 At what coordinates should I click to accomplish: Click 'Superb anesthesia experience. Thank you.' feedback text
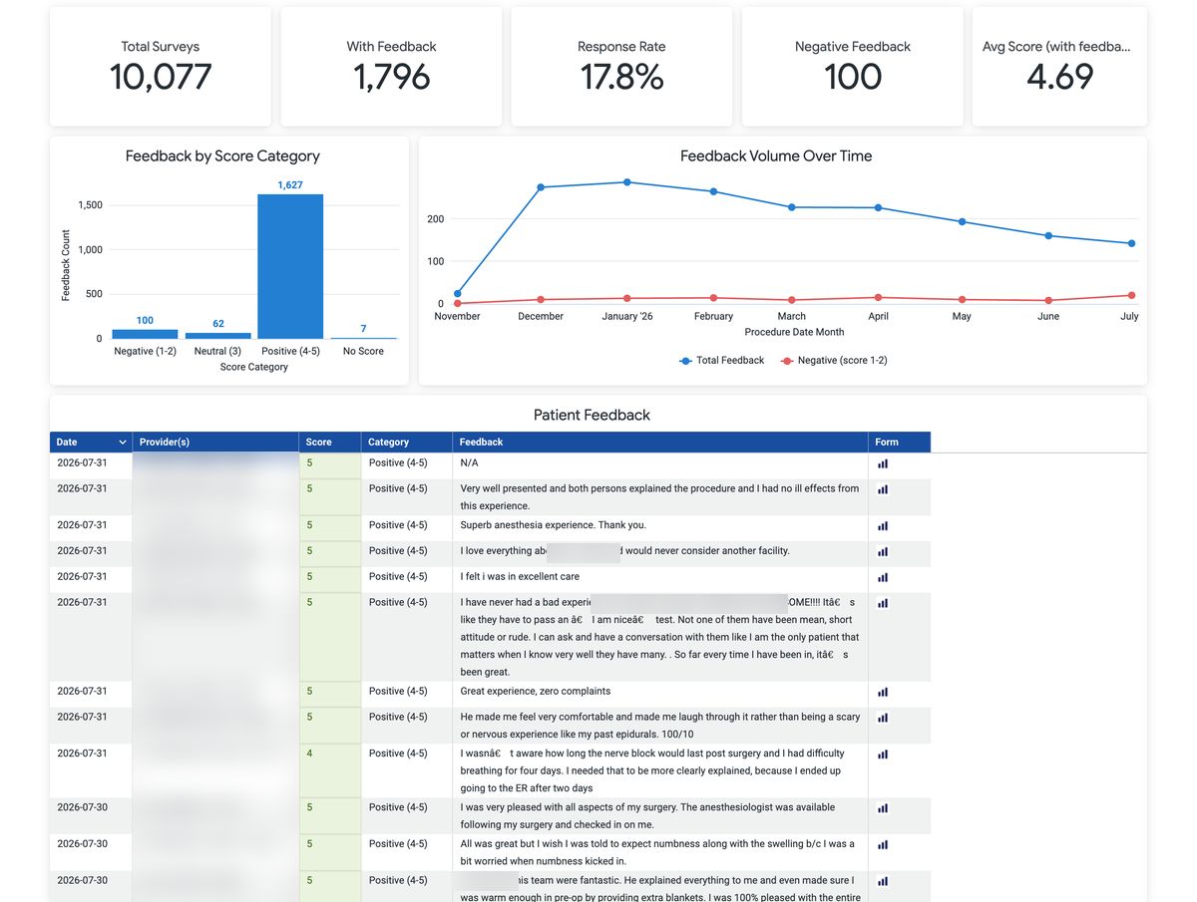click(x=553, y=525)
